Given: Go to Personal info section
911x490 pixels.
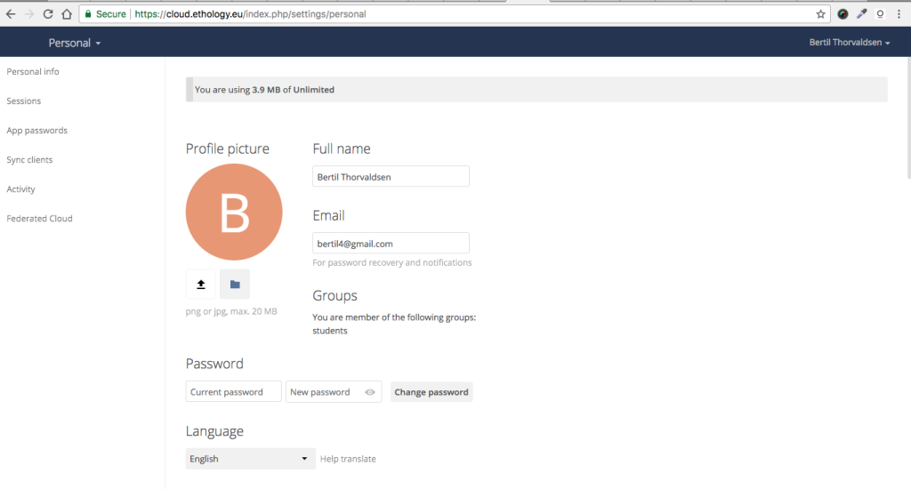Looking at the screenshot, I should point(33,71).
